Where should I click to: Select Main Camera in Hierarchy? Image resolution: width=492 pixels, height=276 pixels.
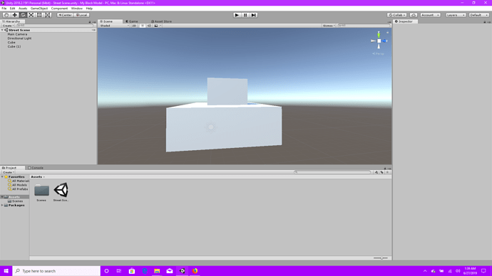click(x=17, y=34)
